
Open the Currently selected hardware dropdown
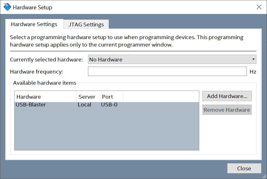pos(172,59)
